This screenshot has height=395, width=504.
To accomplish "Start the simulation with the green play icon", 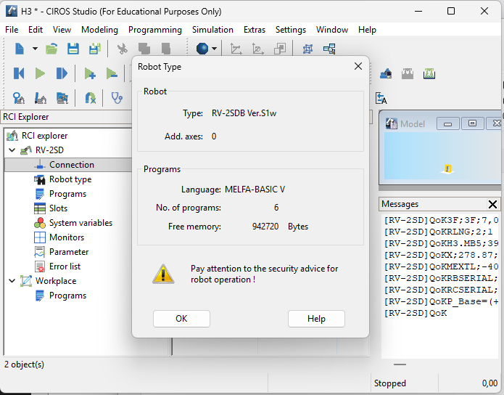I will (40, 73).
